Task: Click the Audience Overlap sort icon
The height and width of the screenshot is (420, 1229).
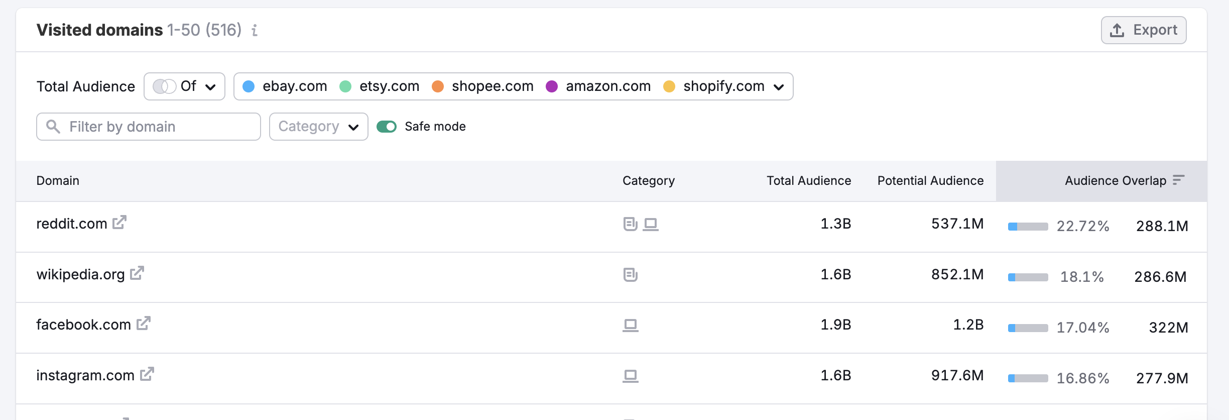Action: click(1178, 180)
